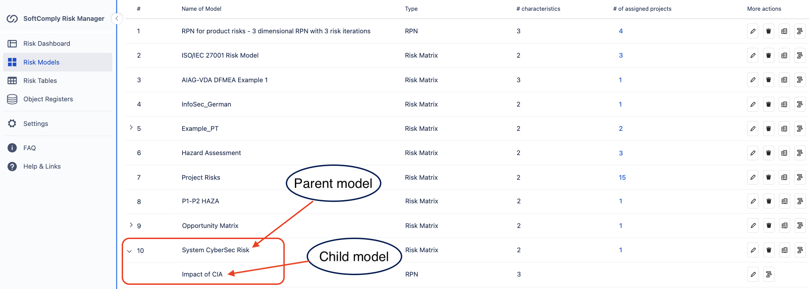Click the SoftComply logo icon

(12, 19)
